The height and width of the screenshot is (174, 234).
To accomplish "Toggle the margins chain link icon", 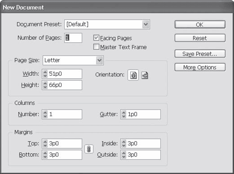I will [x=89, y=149].
